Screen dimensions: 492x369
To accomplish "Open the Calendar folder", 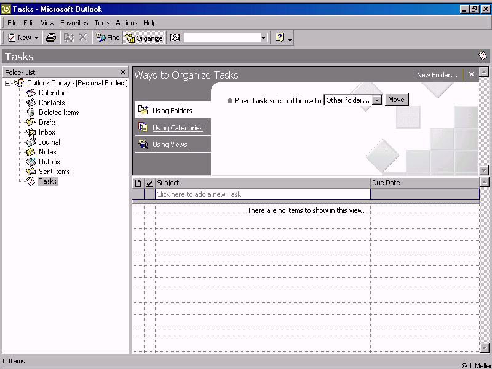I will (51, 93).
